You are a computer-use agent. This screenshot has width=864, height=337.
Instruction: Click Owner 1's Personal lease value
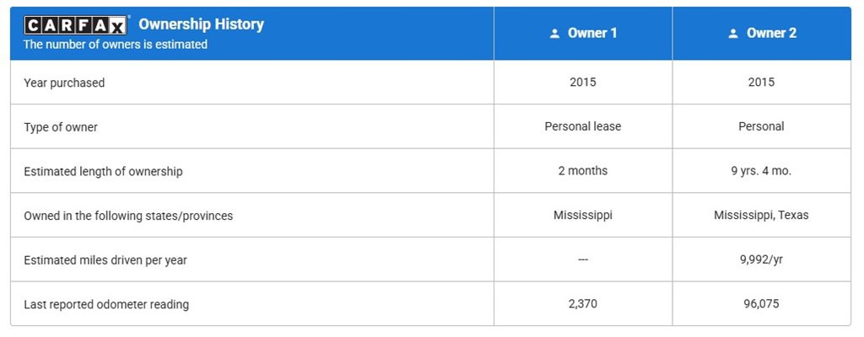582,126
